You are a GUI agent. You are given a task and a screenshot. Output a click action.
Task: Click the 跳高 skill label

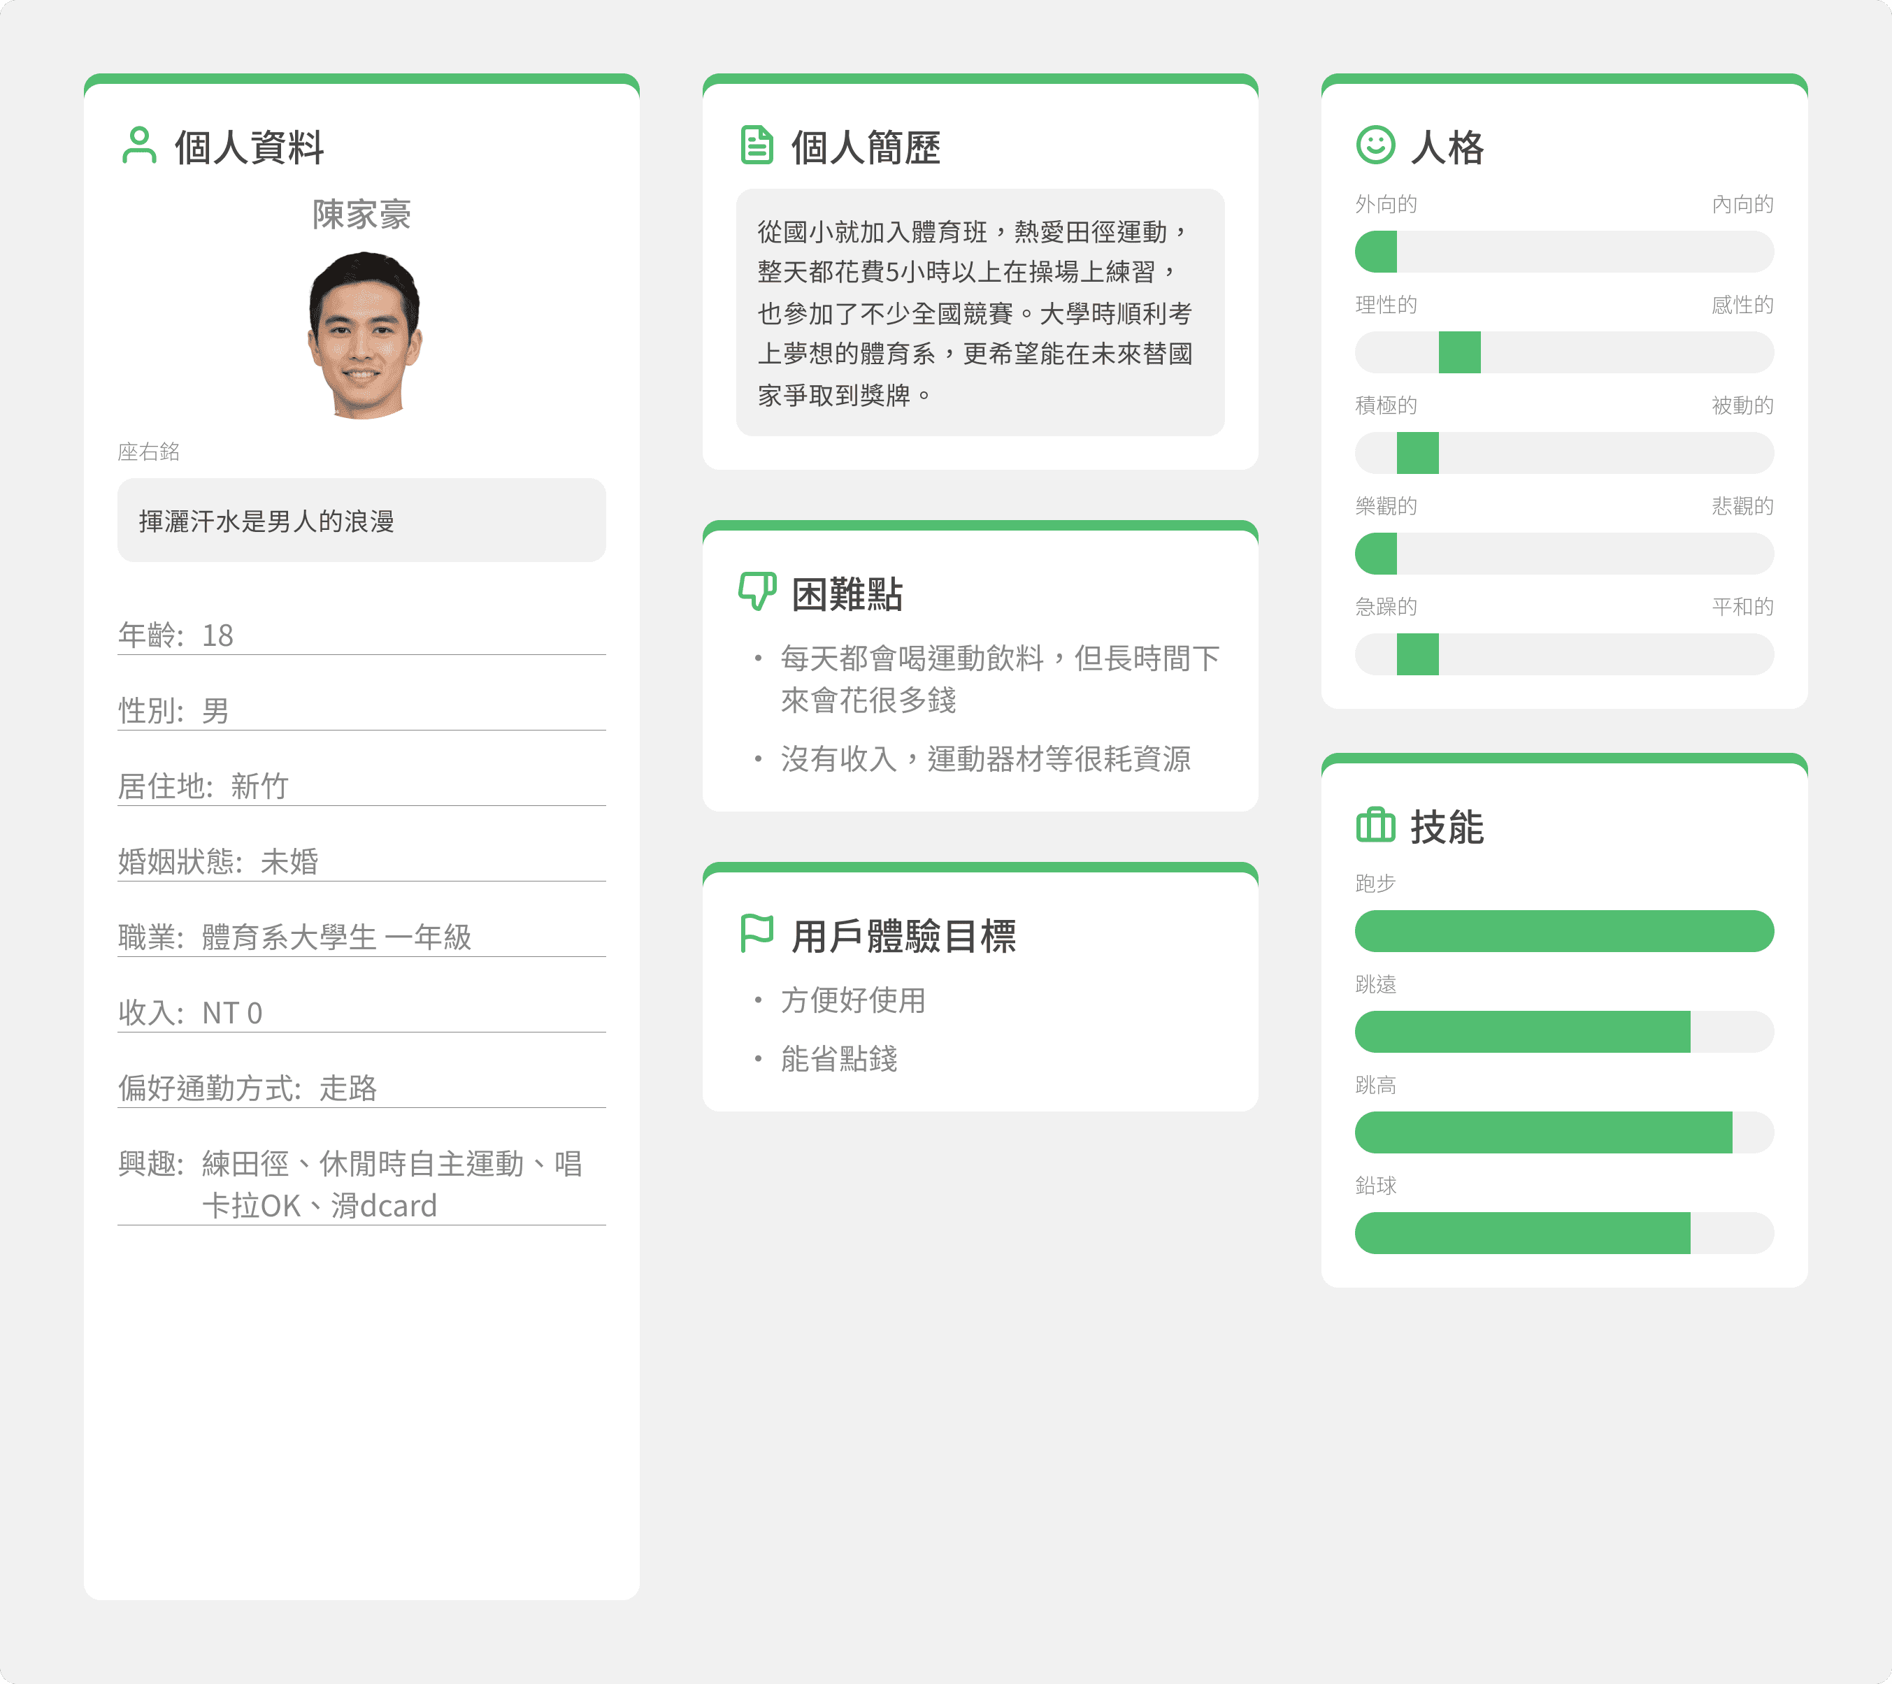[x=1375, y=1084]
